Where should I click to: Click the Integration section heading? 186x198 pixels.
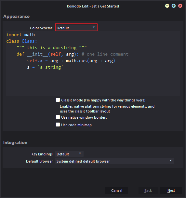pyautogui.click(x=15, y=142)
